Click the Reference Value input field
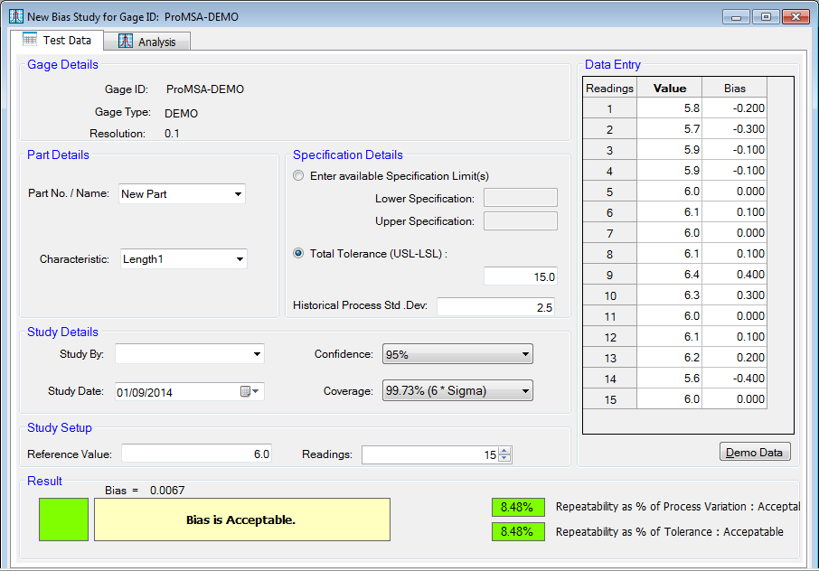The height and width of the screenshot is (571, 819). click(x=196, y=454)
